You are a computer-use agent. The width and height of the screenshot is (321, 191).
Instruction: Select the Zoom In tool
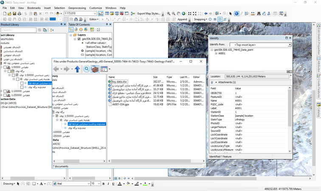(169, 14)
